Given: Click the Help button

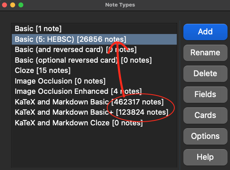Looking at the screenshot, I should [x=205, y=157].
